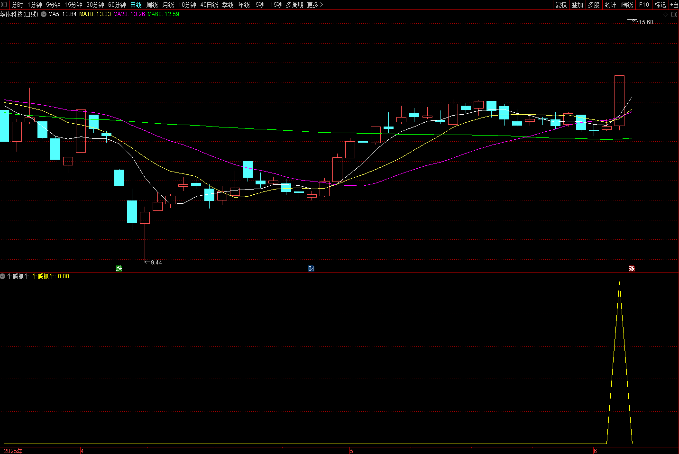This screenshot has width=679, height=454.
Task: Open the 跌 event marker icon
Action: pos(119,269)
